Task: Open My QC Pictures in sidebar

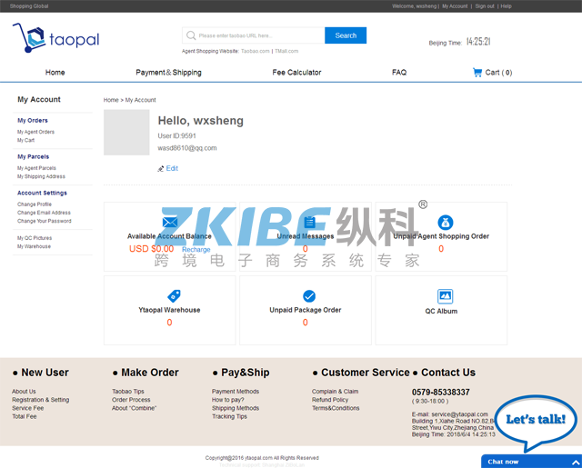Action: 35,238
